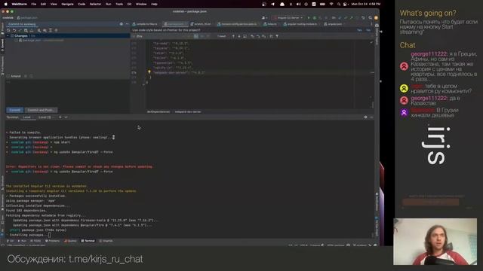The height and width of the screenshot is (271, 483).
Task: Hide the Commit tool window
Action: (127, 24)
